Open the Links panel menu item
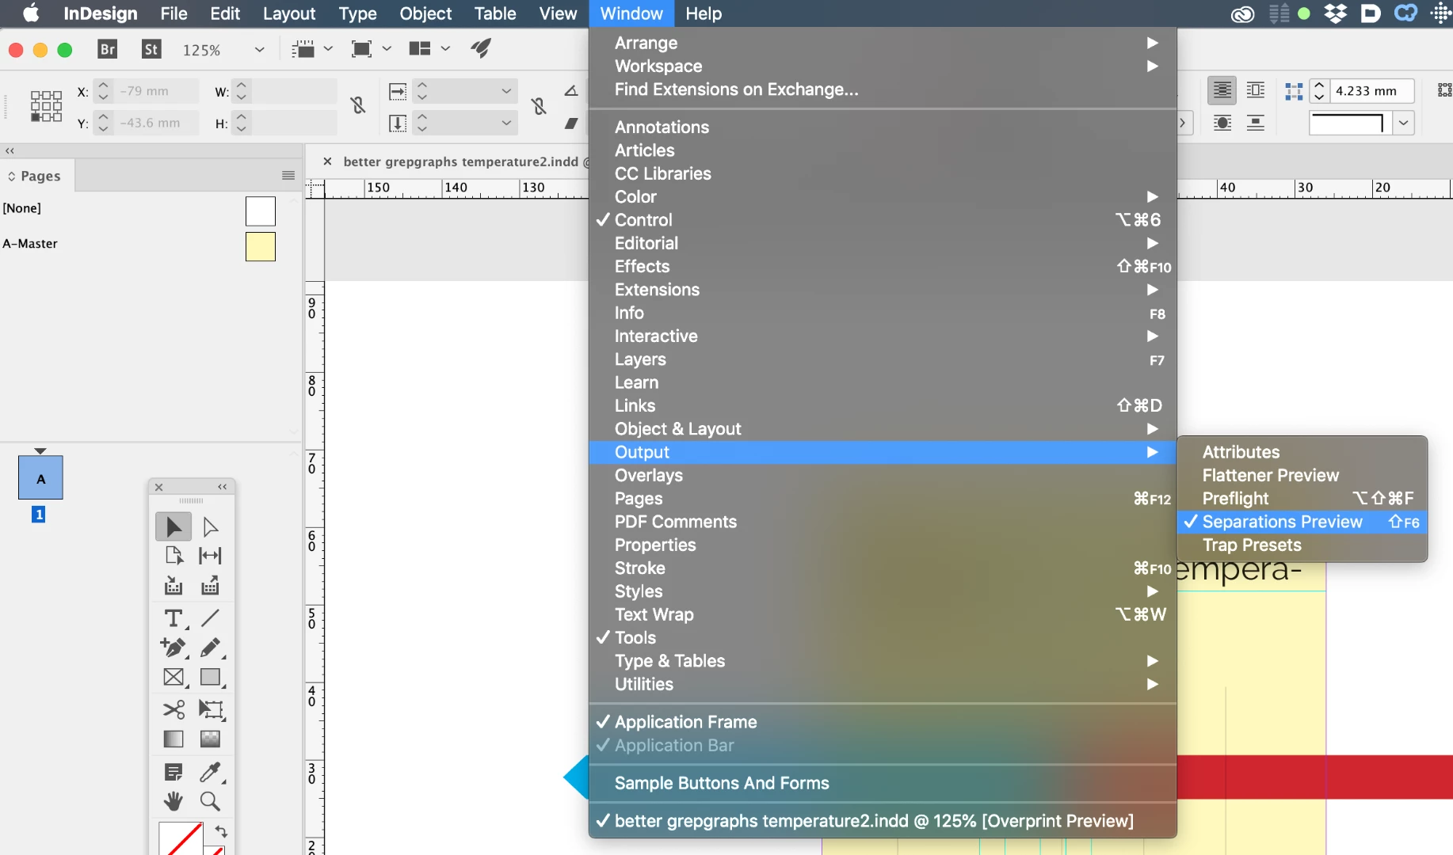Screen dimensions: 1453x855 tap(883, 406)
